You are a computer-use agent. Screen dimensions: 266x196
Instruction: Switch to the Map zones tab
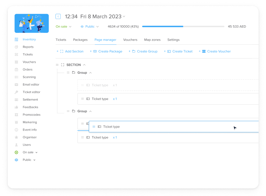point(152,40)
